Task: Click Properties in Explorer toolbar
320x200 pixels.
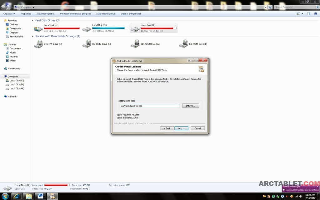Action: (x=26, y=14)
